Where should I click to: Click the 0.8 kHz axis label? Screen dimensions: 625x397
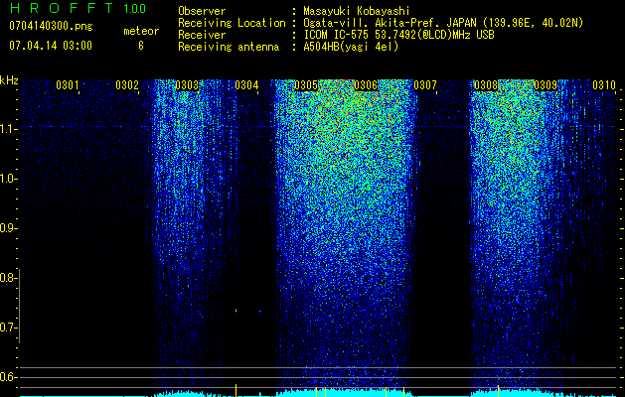tap(8, 278)
